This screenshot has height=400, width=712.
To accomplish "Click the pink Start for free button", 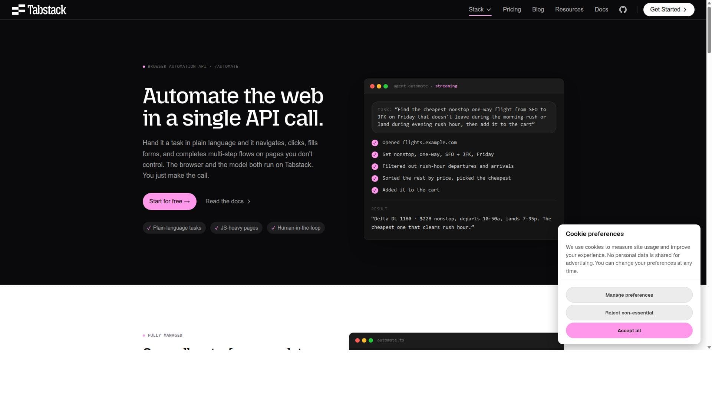I will tap(169, 201).
